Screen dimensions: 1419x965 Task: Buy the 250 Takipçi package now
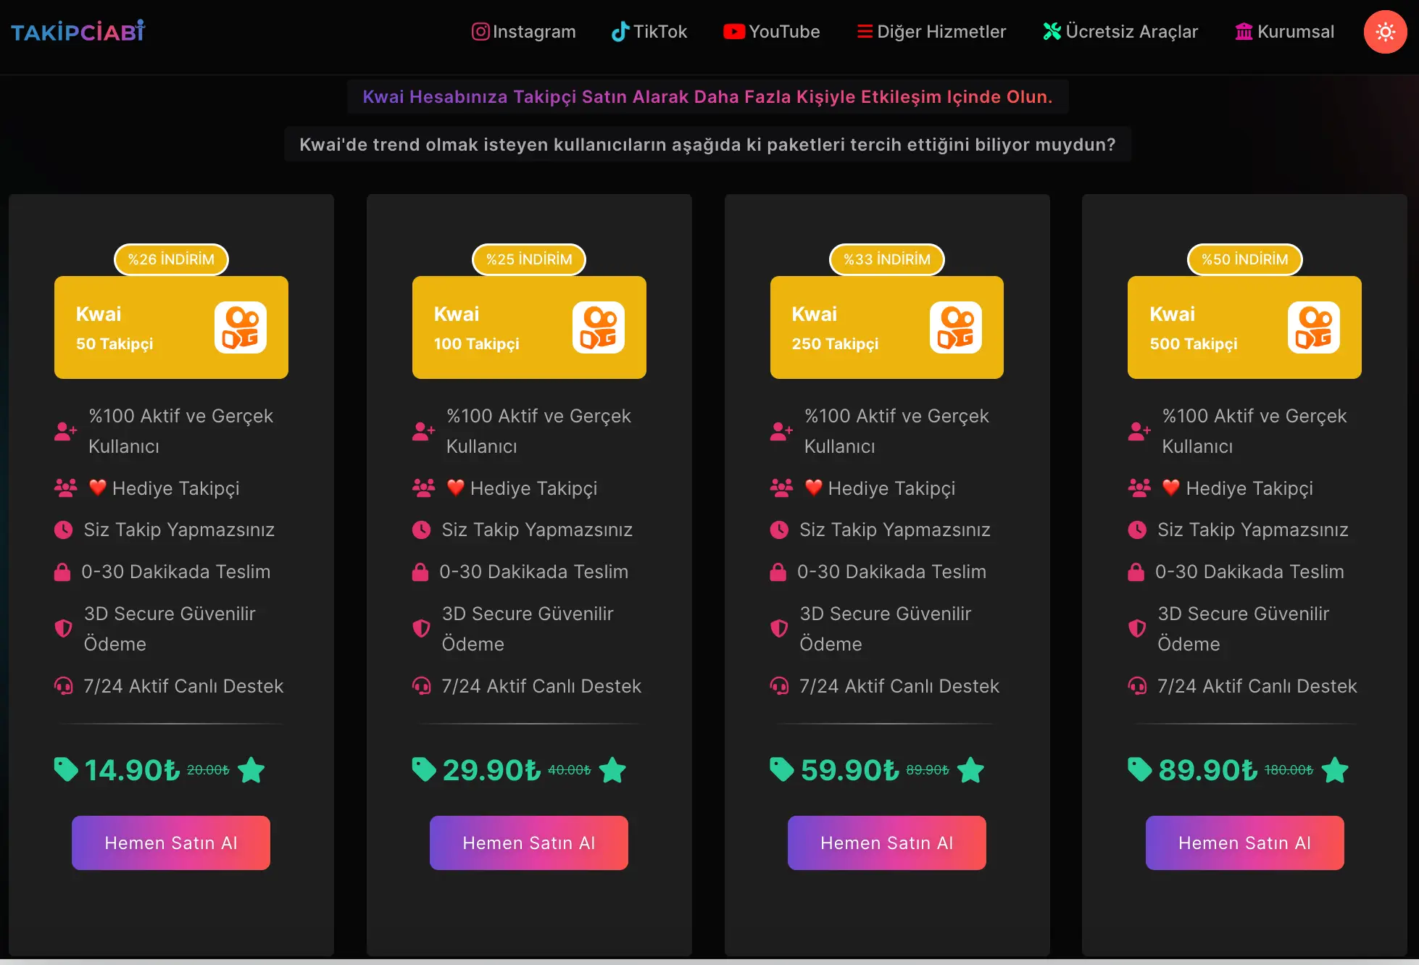click(x=887, y=843)
